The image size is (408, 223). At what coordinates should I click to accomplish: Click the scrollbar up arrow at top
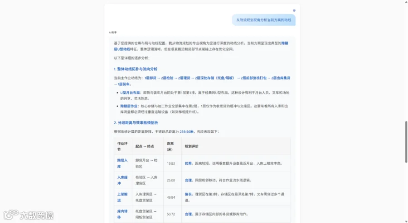click(406, 1)
